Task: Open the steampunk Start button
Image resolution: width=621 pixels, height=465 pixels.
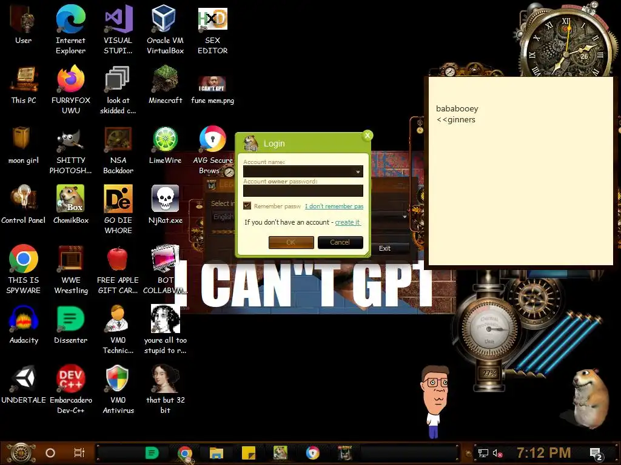Action: pos(21,453)
